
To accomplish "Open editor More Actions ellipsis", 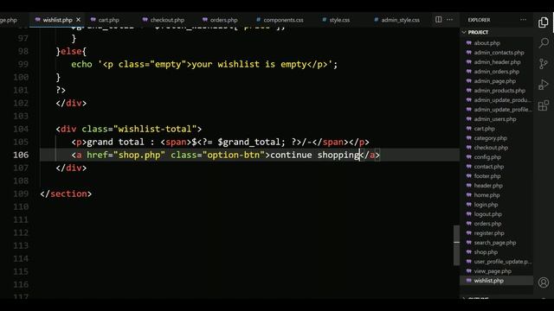I will 449,20.
